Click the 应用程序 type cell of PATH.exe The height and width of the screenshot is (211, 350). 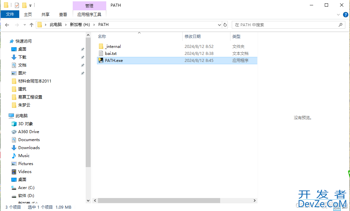(x=240, y=61)
